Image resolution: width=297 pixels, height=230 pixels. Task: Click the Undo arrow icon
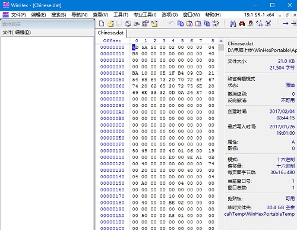[172, 24]
